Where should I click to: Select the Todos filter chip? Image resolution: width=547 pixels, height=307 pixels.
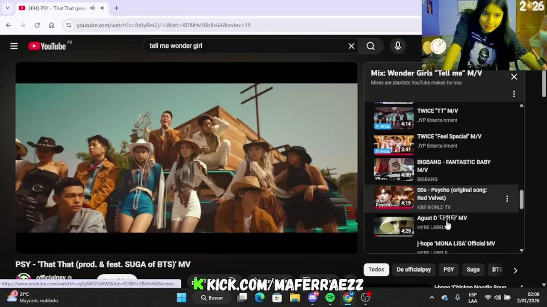tap(376, 269)
